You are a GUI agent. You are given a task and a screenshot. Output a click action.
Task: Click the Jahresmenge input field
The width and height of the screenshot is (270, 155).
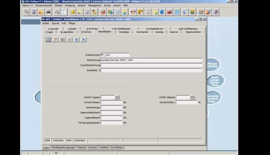pyautogui.click(x=111, y=107)
